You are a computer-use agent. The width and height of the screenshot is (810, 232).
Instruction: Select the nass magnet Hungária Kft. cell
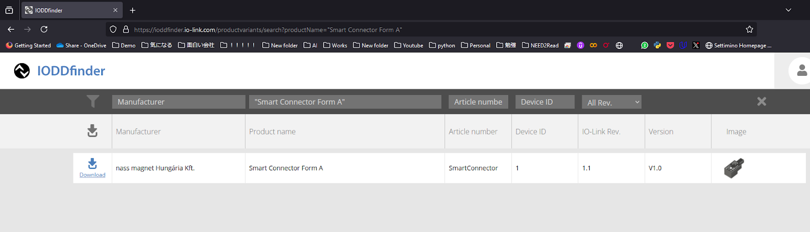coord(179,168)
